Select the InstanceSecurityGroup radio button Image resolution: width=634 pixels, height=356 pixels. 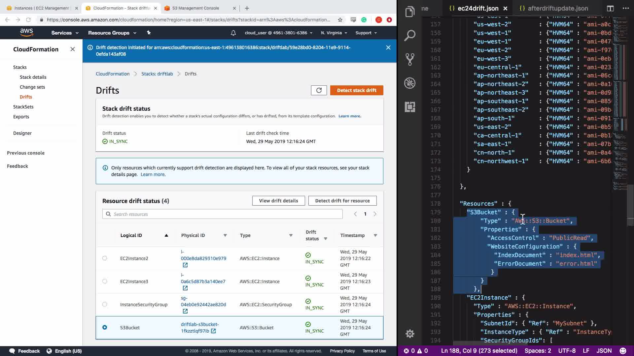pos(105,304)
